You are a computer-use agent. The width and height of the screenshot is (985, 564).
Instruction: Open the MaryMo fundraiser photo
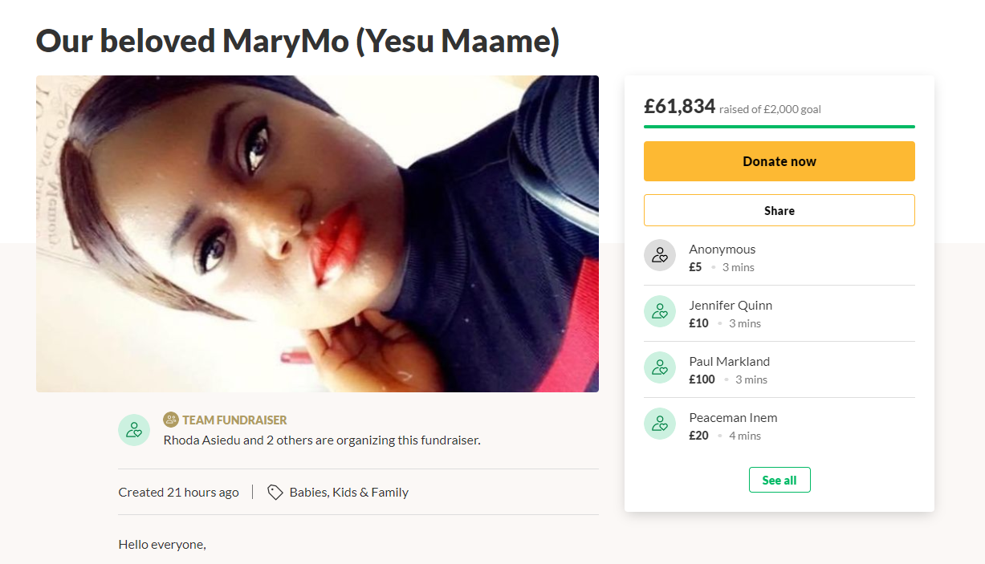317,233
